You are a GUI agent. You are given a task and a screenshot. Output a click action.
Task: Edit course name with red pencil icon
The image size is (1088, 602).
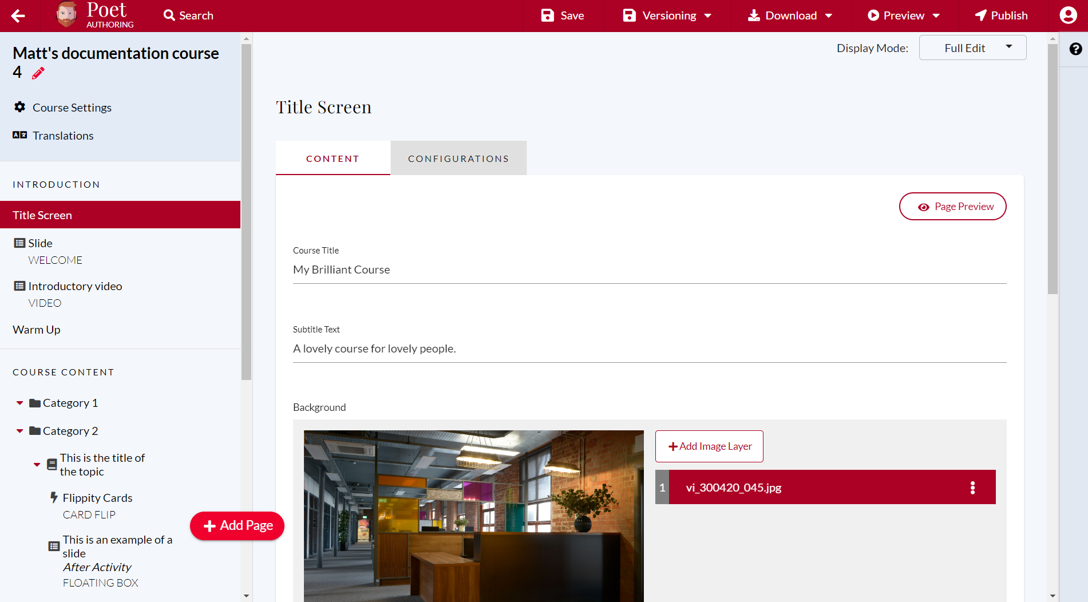coord(38,73)
